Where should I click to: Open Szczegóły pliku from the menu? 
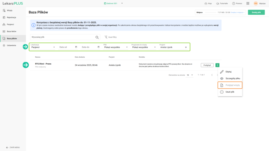click(x=232, y=78)
